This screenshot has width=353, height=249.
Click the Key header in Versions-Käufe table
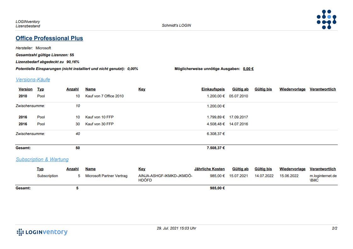(142, 89)
